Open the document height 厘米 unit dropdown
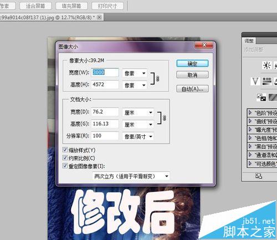Viewport: 277px width, 240px height. coord(138,125)
